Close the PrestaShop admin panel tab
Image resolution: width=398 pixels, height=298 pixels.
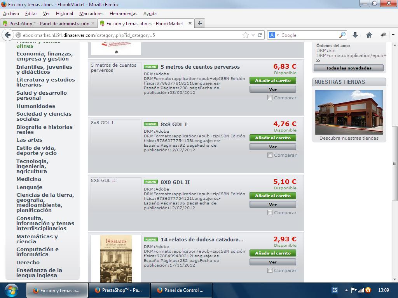point(93,23)
